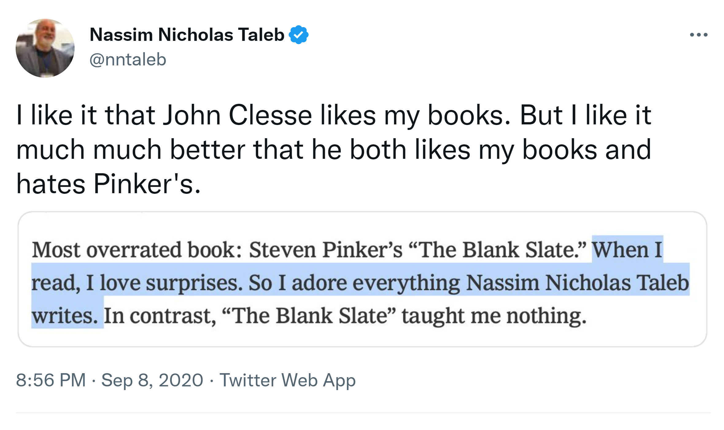Click the 'hates Pinker's.' line of the tweet
Image resolution: width=724 pixels, height=430 pixels.
(108, 184)
